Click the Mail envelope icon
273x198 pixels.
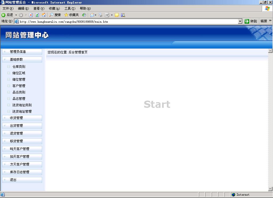[x=92, y=15]
